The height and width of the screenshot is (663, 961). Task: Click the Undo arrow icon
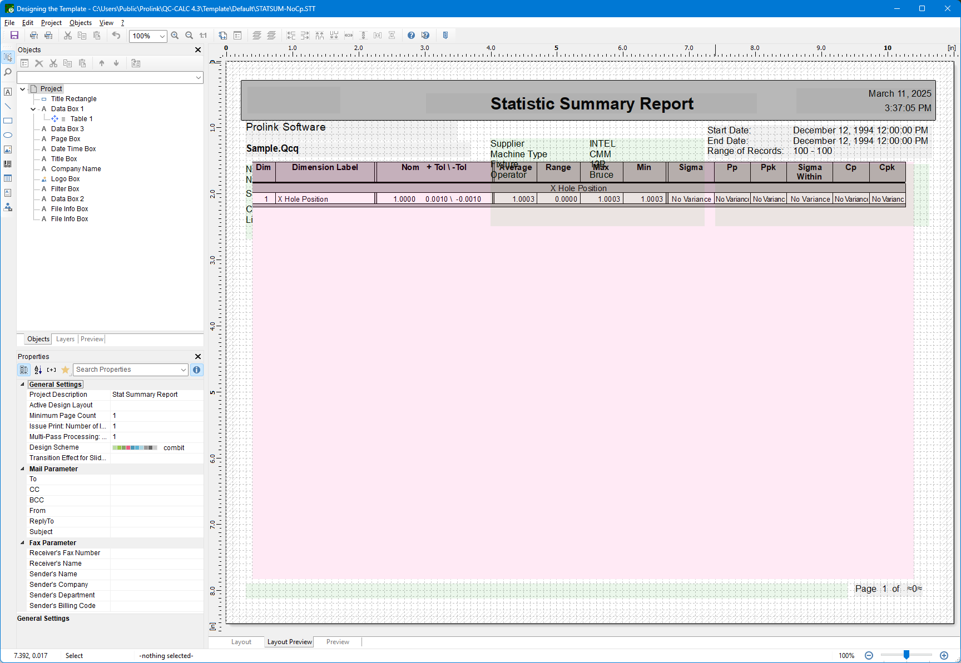[116, 36]
